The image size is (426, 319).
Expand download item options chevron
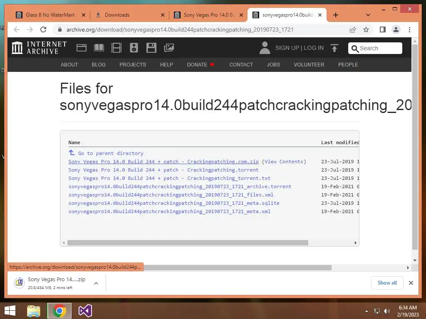pyautogui.click(x=96, y=283)
